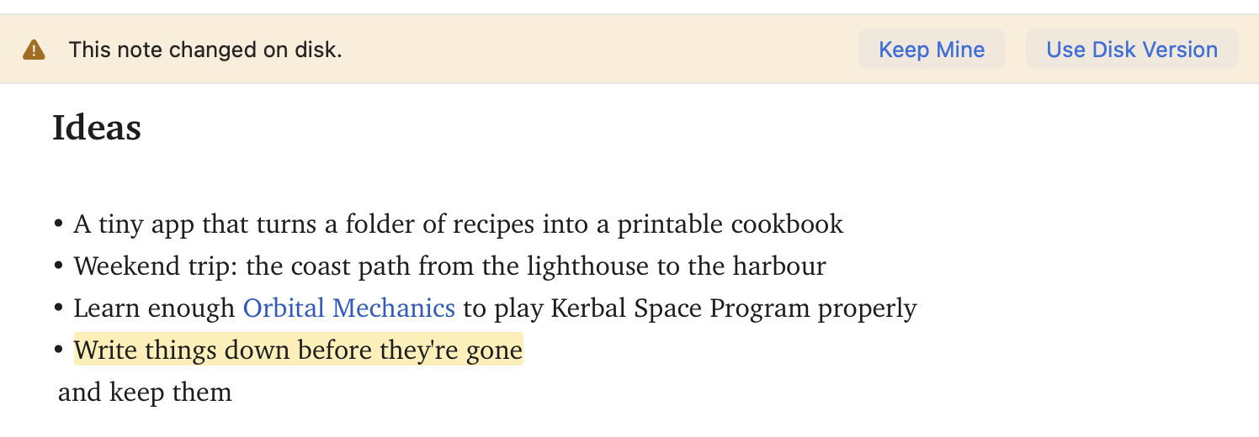Viewport: 1259px width, 437px height.
Task: Click the warning triangle icon in banner
Action: click(x=34, y=50)
